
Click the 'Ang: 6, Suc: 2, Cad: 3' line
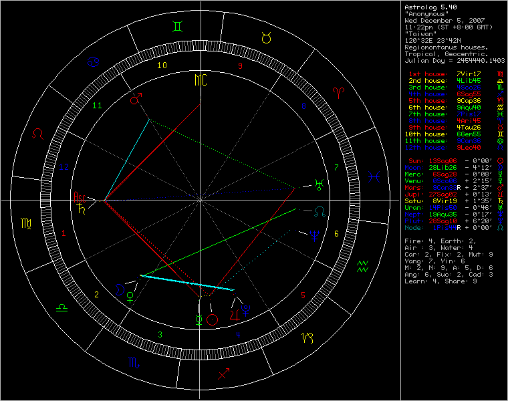tap(449, 275)
